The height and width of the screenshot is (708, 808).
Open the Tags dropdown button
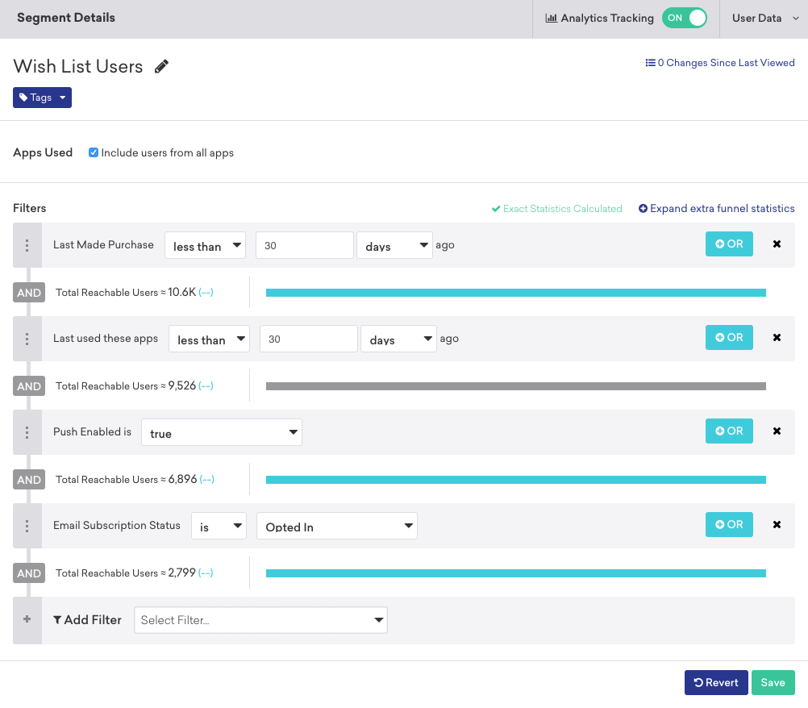pyautogui.click(x=42, y=98)
